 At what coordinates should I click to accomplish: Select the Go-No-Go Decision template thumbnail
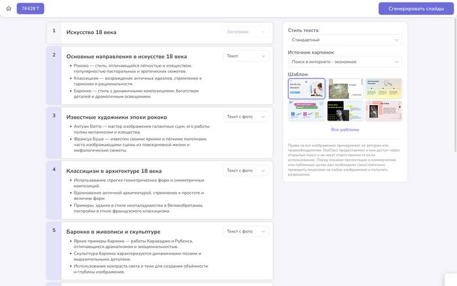pos(307,89)
